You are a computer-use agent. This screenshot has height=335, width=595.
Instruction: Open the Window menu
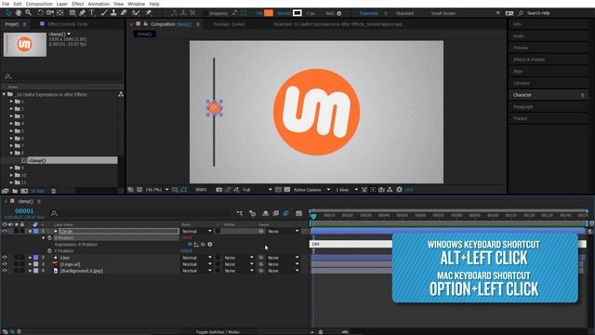[x=137, y=4]
